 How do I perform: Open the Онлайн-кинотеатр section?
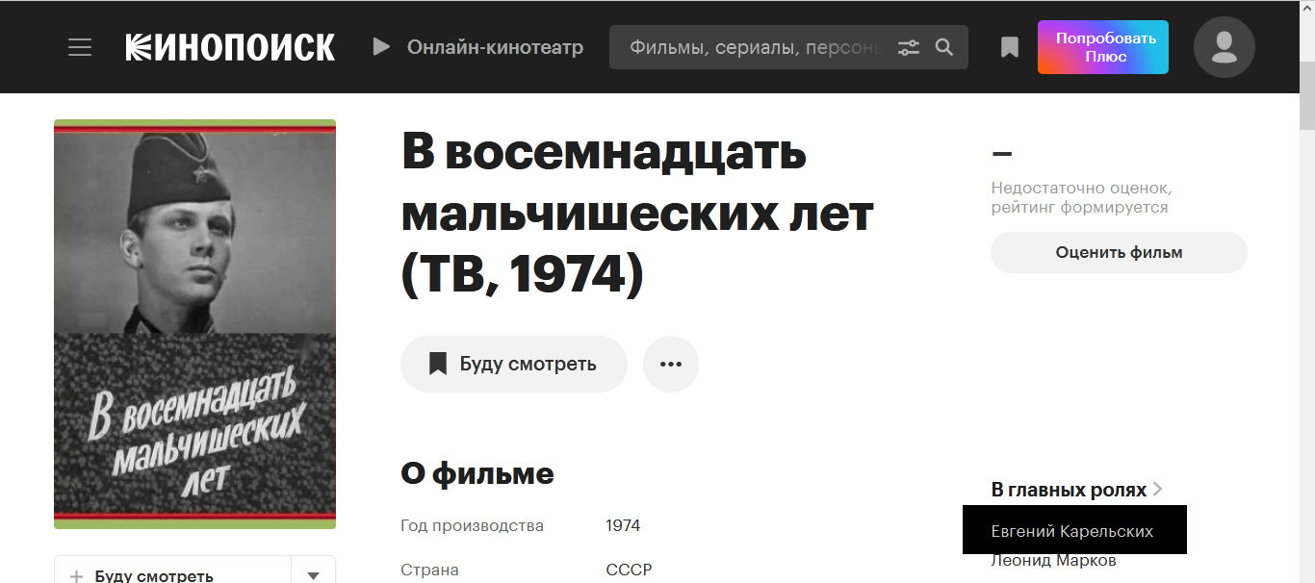[x=495, y=47]
